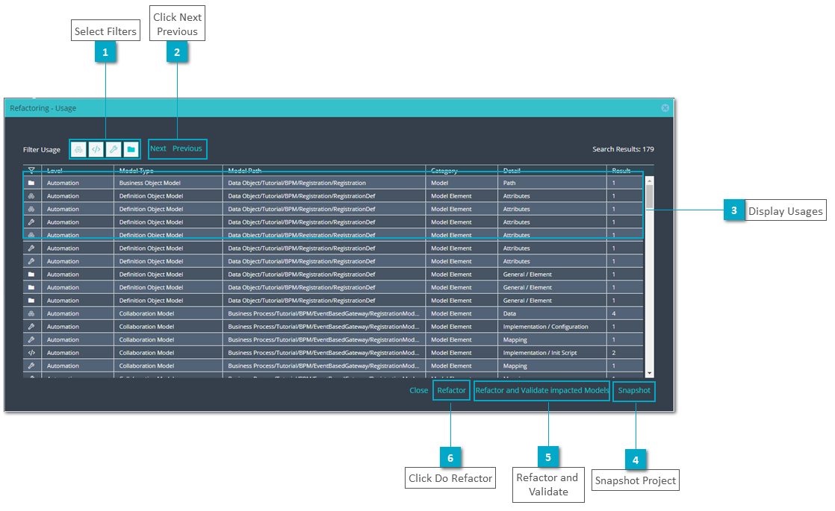Click 'Collaboration Model' cell in Init Script row
This screenshot has width=835, height=511.
pos(168,353)
